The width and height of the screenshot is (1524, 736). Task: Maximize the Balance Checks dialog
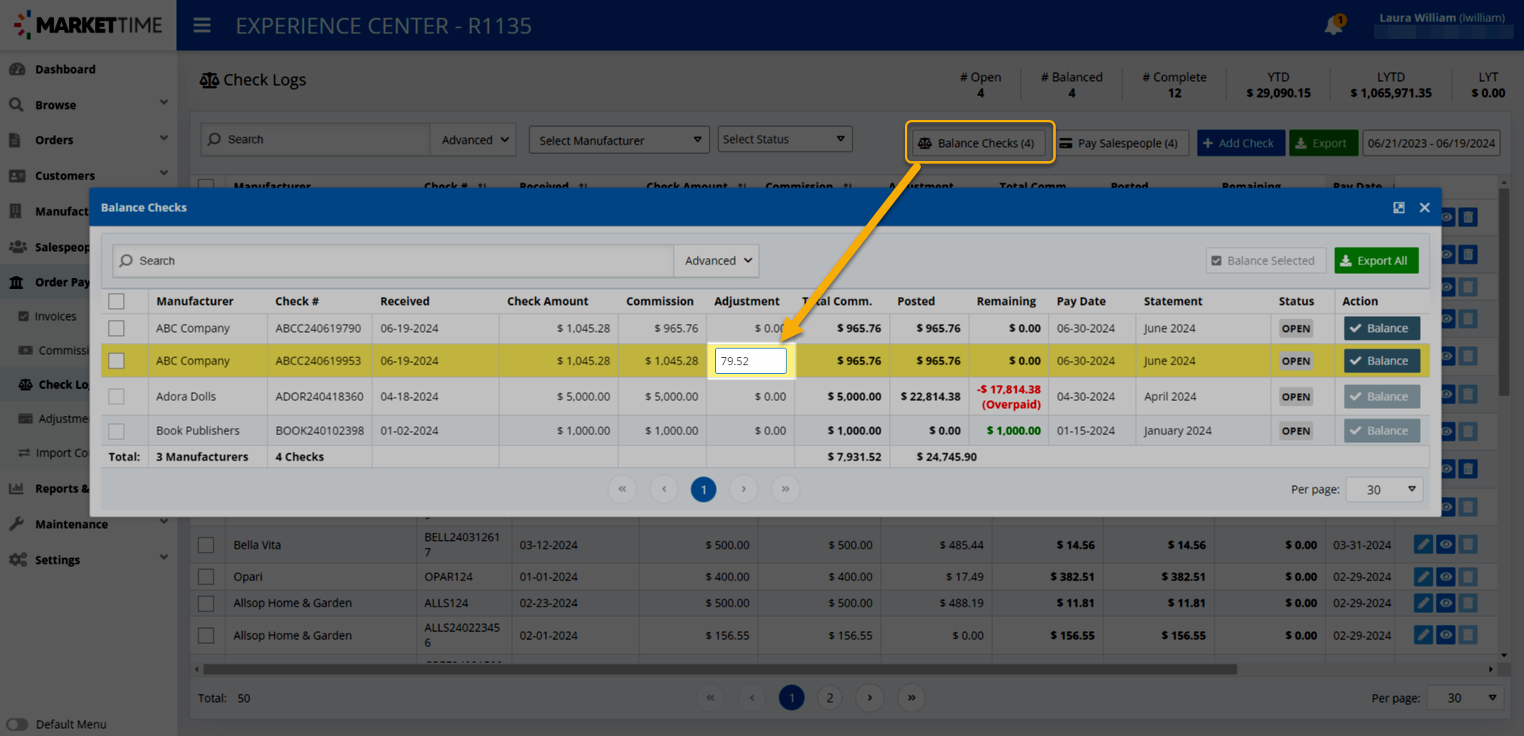tap(1399, 207)
